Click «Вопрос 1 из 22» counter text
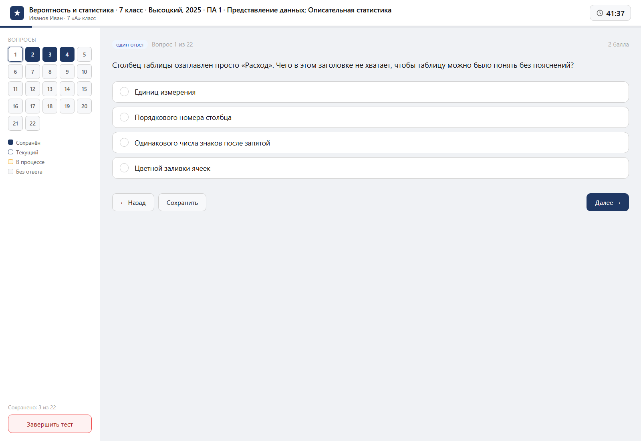Screen dimensions: 641x441 pos(172,45)
